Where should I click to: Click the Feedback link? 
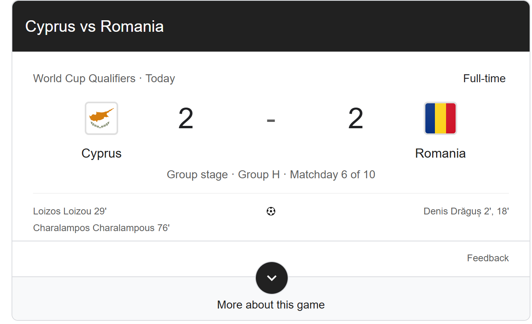[x=488, y=258]
